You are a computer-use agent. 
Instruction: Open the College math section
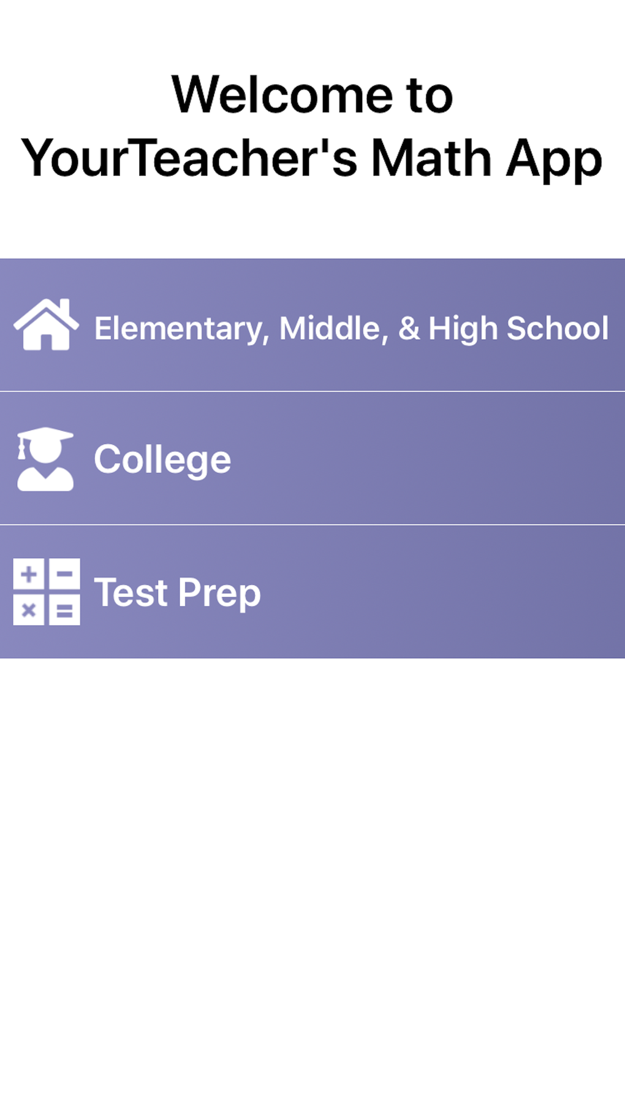click(162, 459)
